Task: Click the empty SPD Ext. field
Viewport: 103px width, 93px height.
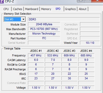Action: [90, 38]
